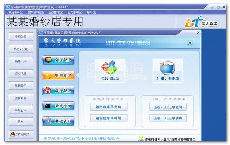The height and width of the screenshot is (145, 230).
Task: Click the 零天管理系统 banner title
Action: 62,41
